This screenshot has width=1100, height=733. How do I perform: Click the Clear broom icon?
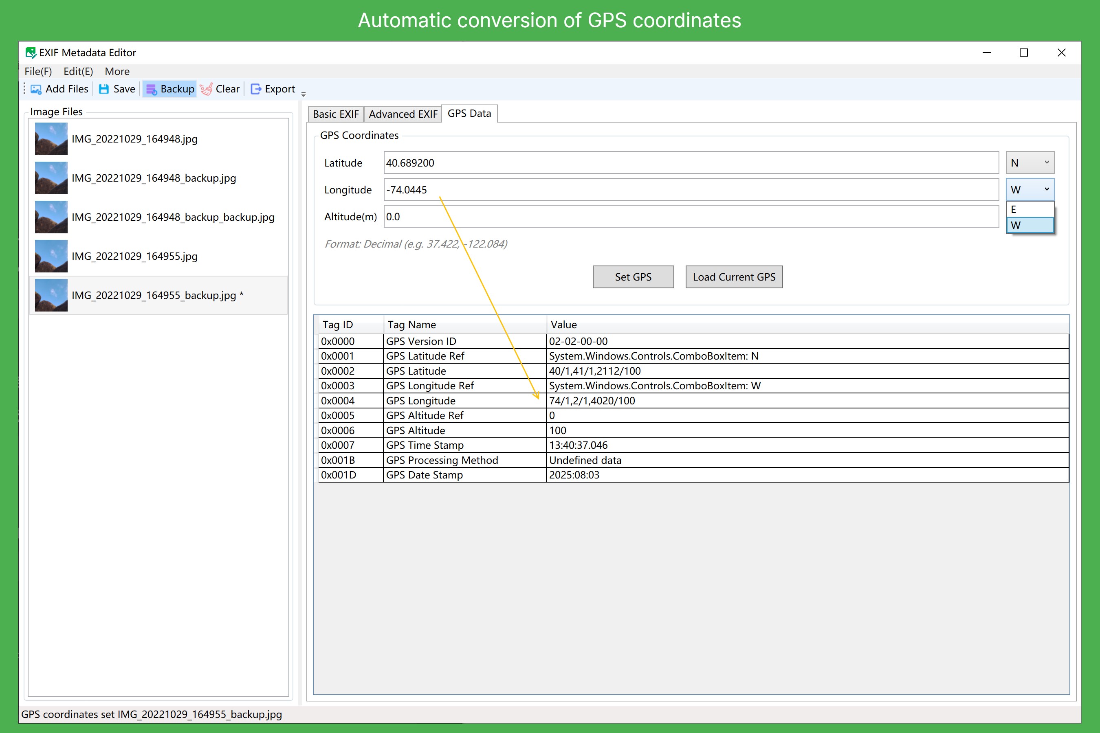point(206,89)
